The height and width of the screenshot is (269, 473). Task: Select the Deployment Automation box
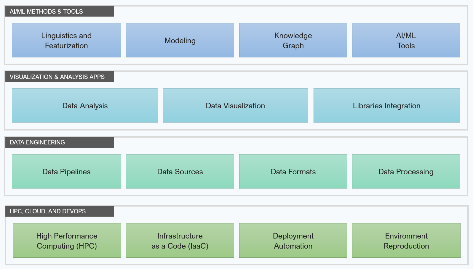tap(293, 240)
